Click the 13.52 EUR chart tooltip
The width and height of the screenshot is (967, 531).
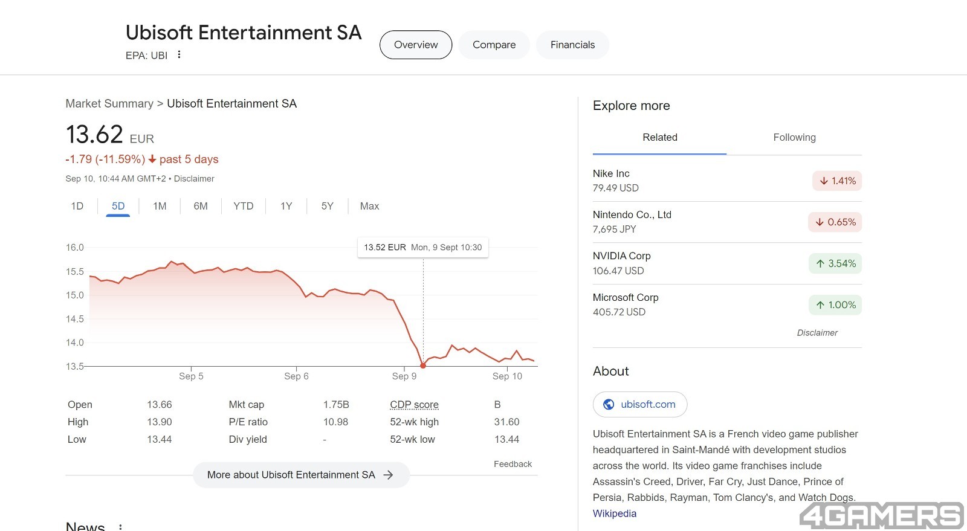click(x=423, y=248)
